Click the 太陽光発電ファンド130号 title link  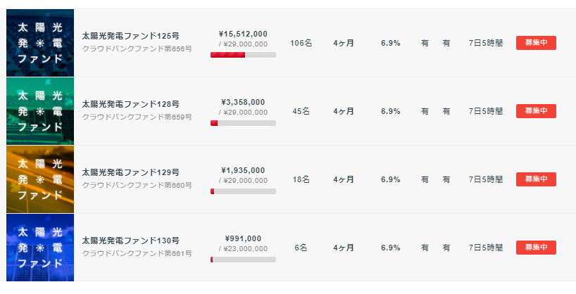coord(130,241)
